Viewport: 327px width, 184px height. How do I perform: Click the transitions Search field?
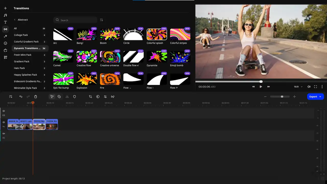click(x=75, y=20)
